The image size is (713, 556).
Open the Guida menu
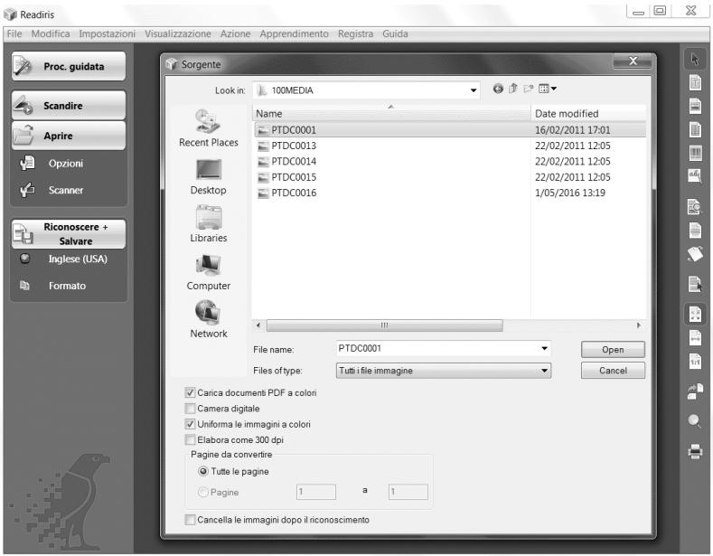pyautogui.click(x=395, y=33)
